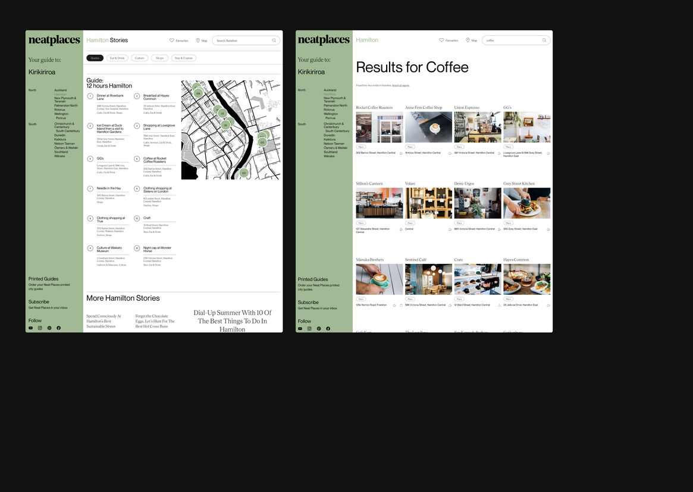Open Wellington in left sidebar region list
Viewport: 693px width, 492px height.
pyautogui.click(x=61, y=114)
